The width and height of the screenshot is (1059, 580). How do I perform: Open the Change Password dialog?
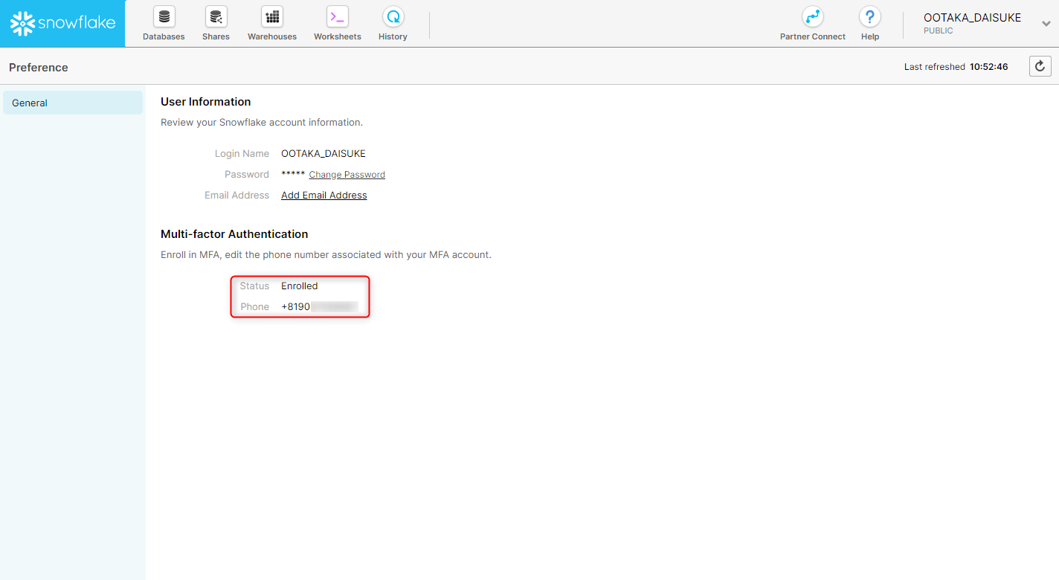click(x=347, y=174)
